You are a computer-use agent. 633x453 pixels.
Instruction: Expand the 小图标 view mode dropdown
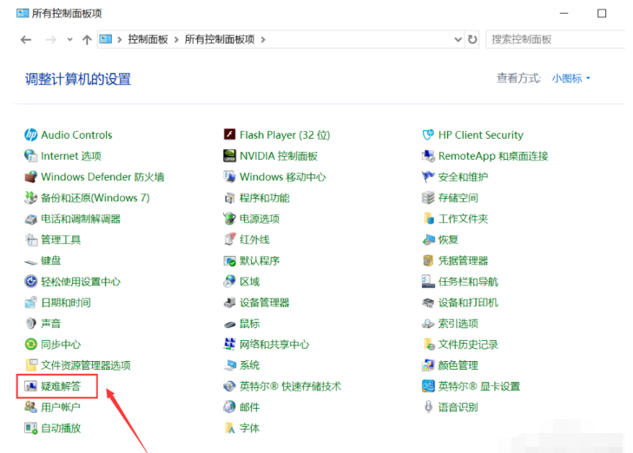pyautogui.click(x=571, y=79)
